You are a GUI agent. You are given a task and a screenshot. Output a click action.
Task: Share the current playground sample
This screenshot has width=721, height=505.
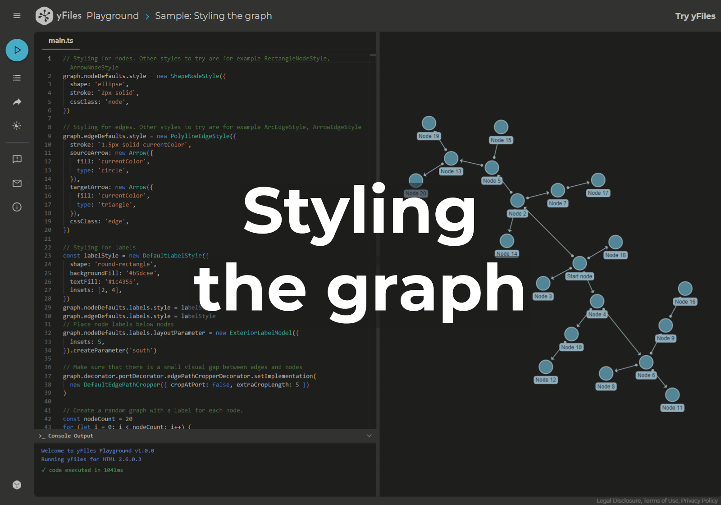[17, 102]
